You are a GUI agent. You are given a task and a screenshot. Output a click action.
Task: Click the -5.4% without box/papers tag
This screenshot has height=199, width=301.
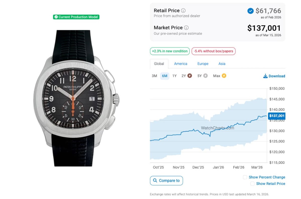pos(213,51)
